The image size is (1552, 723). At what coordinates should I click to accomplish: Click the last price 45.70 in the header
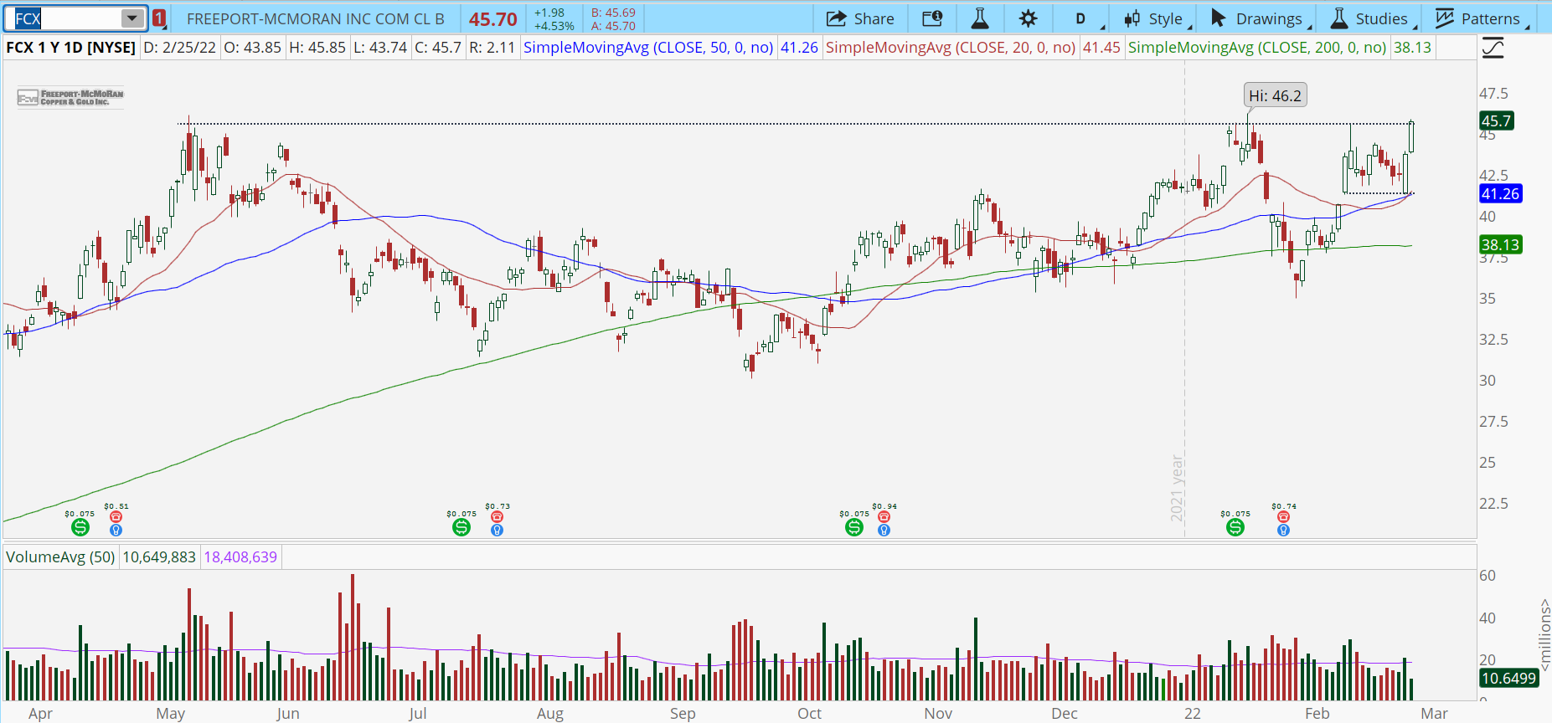tap(492, 18)
